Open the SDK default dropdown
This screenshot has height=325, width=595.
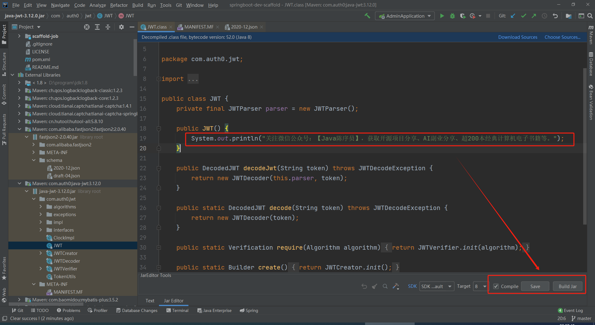(x=437, y=286)
